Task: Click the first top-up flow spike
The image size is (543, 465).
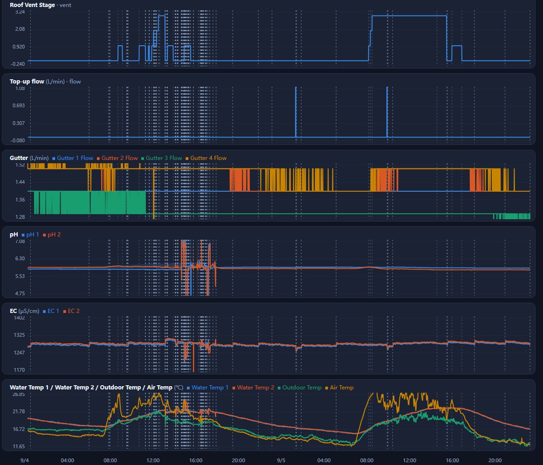Action: tap(296, 112)
